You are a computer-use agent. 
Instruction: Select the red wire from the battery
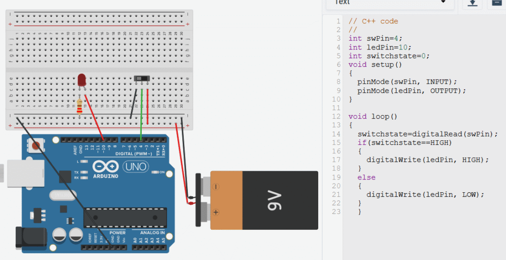point(181,163)
